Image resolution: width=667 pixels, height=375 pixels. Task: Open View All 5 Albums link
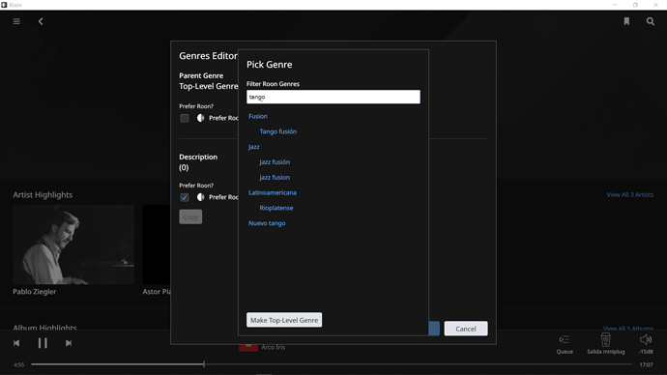(628, 328)
